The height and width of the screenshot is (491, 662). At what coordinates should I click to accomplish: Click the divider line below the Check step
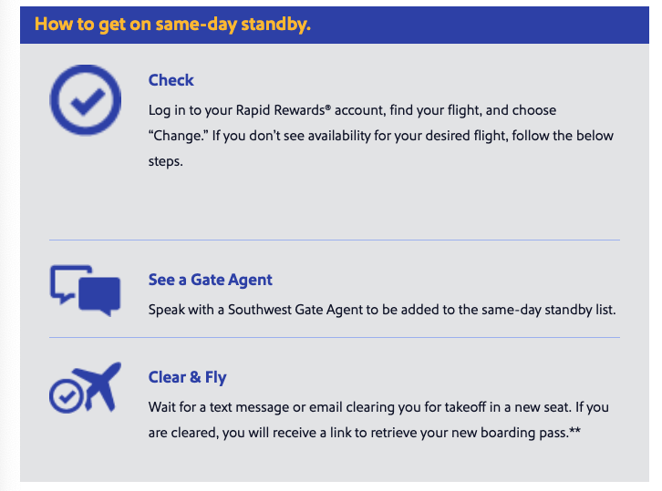coord(334,240)
